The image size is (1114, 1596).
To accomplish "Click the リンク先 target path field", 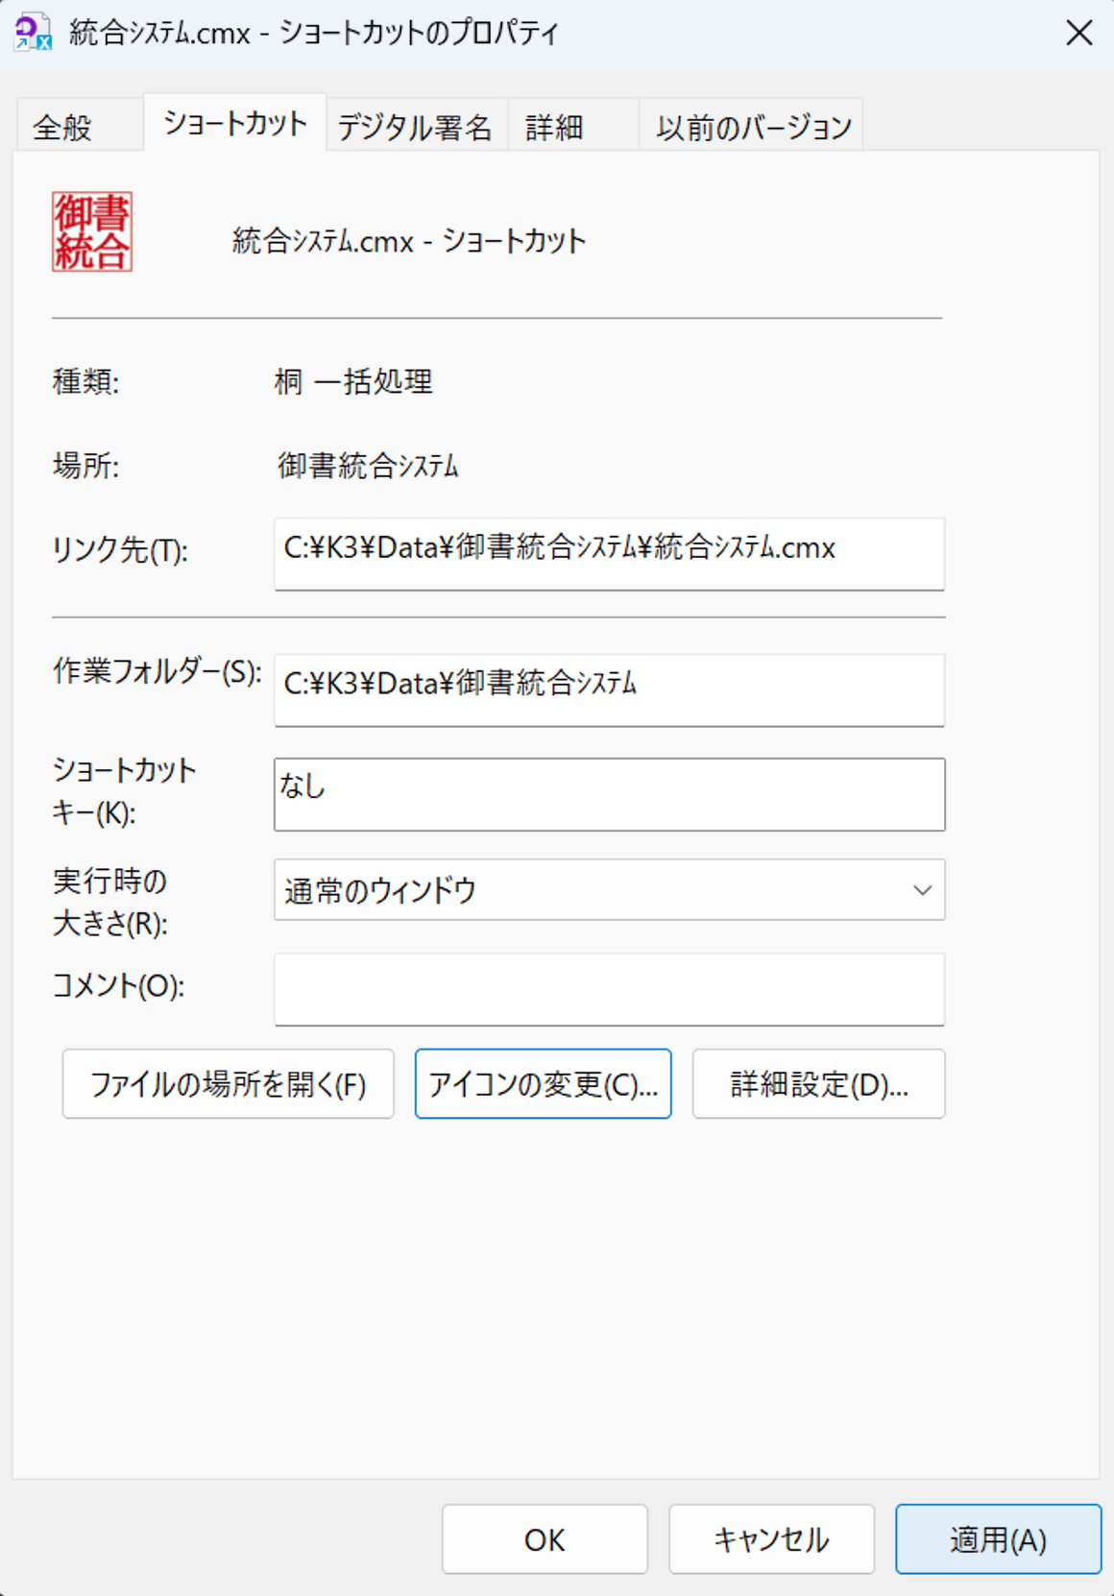I will 609,553.
